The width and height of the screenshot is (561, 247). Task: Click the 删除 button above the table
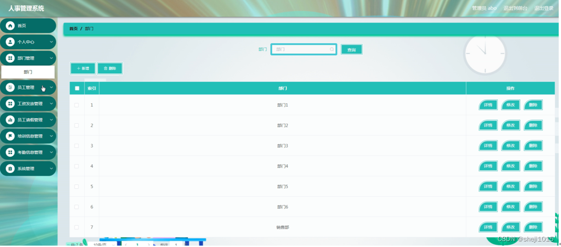click(110, 68)
